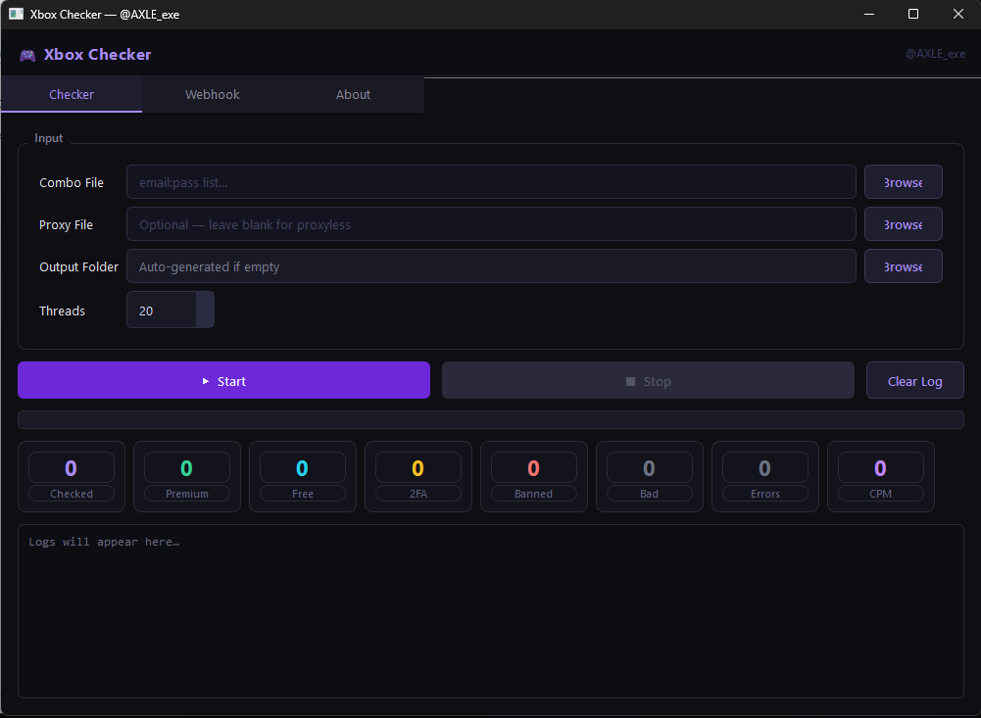This screenshot has width=981, height=718.
Task: Click the "@AXLE_exe" text in the header
Action: tap(935, 54)
